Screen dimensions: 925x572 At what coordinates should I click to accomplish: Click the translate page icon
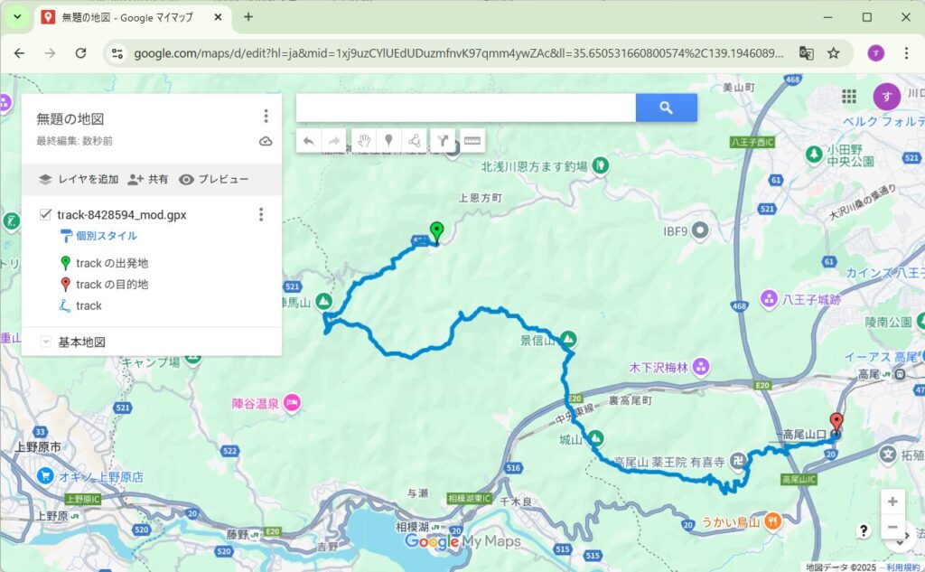click(x=806, y=53)
